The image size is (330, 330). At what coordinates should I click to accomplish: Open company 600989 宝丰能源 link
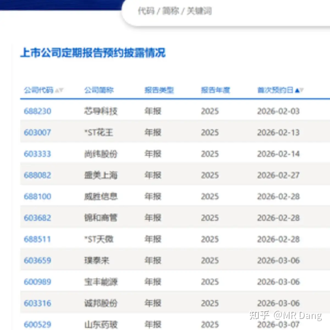click(x=37, y=282)
